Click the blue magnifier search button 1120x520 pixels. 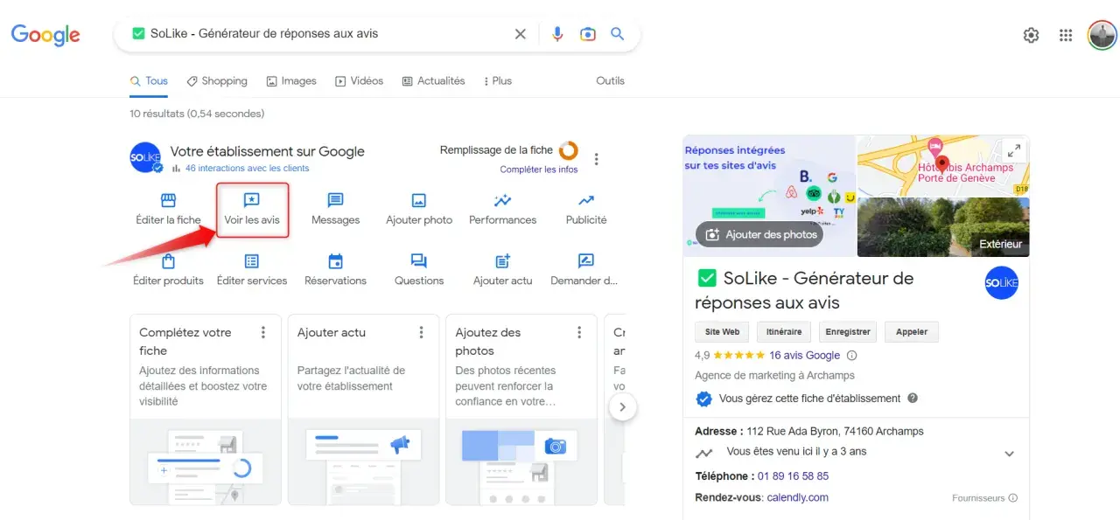[x=617, y=34]
